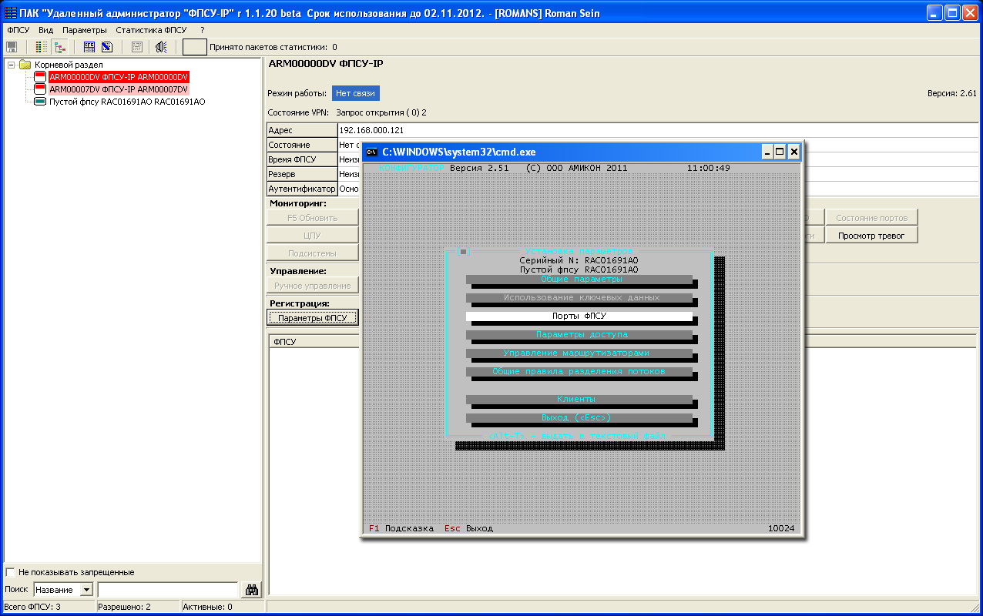The image size is (983, 616).
Task: Select the 'Корневой раздел' tree label
Action: point(69,65)
